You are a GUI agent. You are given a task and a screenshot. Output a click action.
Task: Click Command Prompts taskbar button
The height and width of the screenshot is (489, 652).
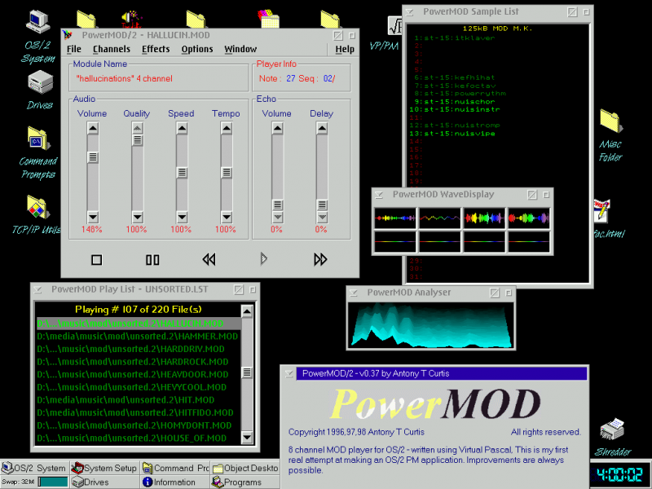[x=175, y=468]
